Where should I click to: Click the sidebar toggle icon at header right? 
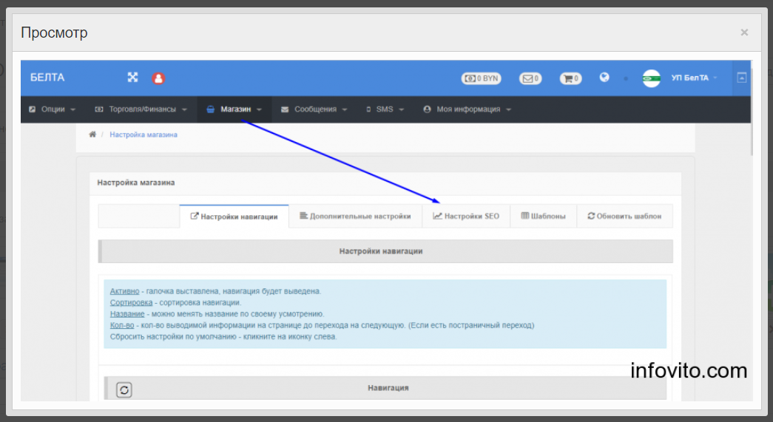point(741,78)
